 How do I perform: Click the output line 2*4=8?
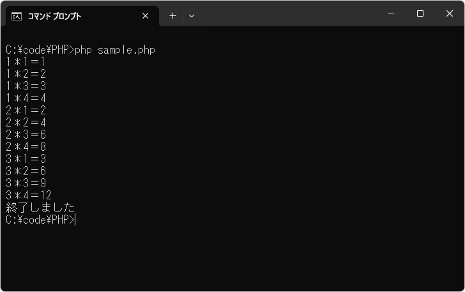tap(26, 147)
